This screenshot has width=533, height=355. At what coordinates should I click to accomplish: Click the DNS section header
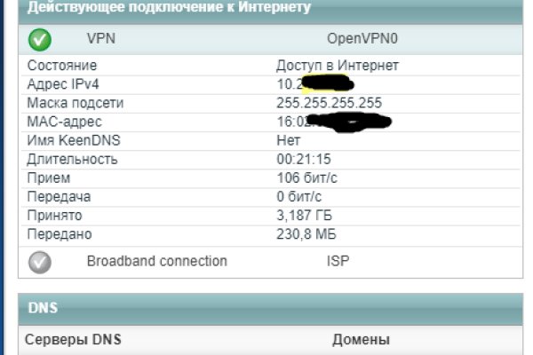pos(43,308)
